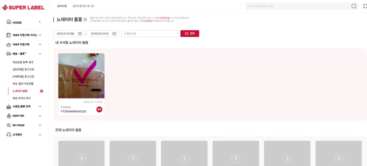Expand the 수출입 물류 견적 chevron

pos(40,106)
